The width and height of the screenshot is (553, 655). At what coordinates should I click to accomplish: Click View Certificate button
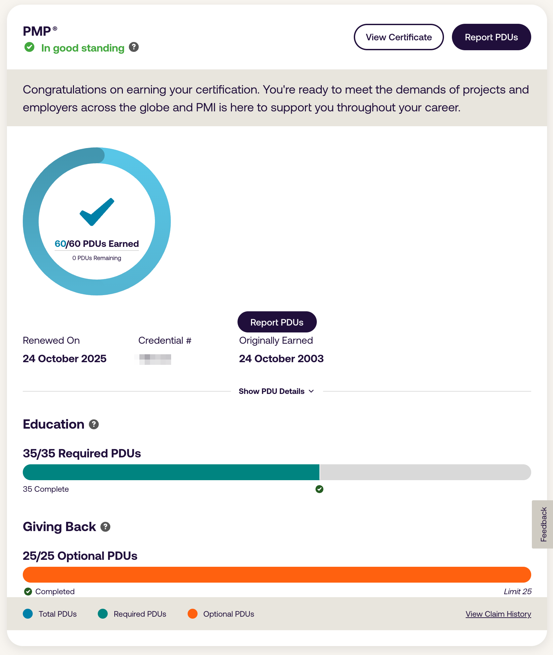coord(398,37)
